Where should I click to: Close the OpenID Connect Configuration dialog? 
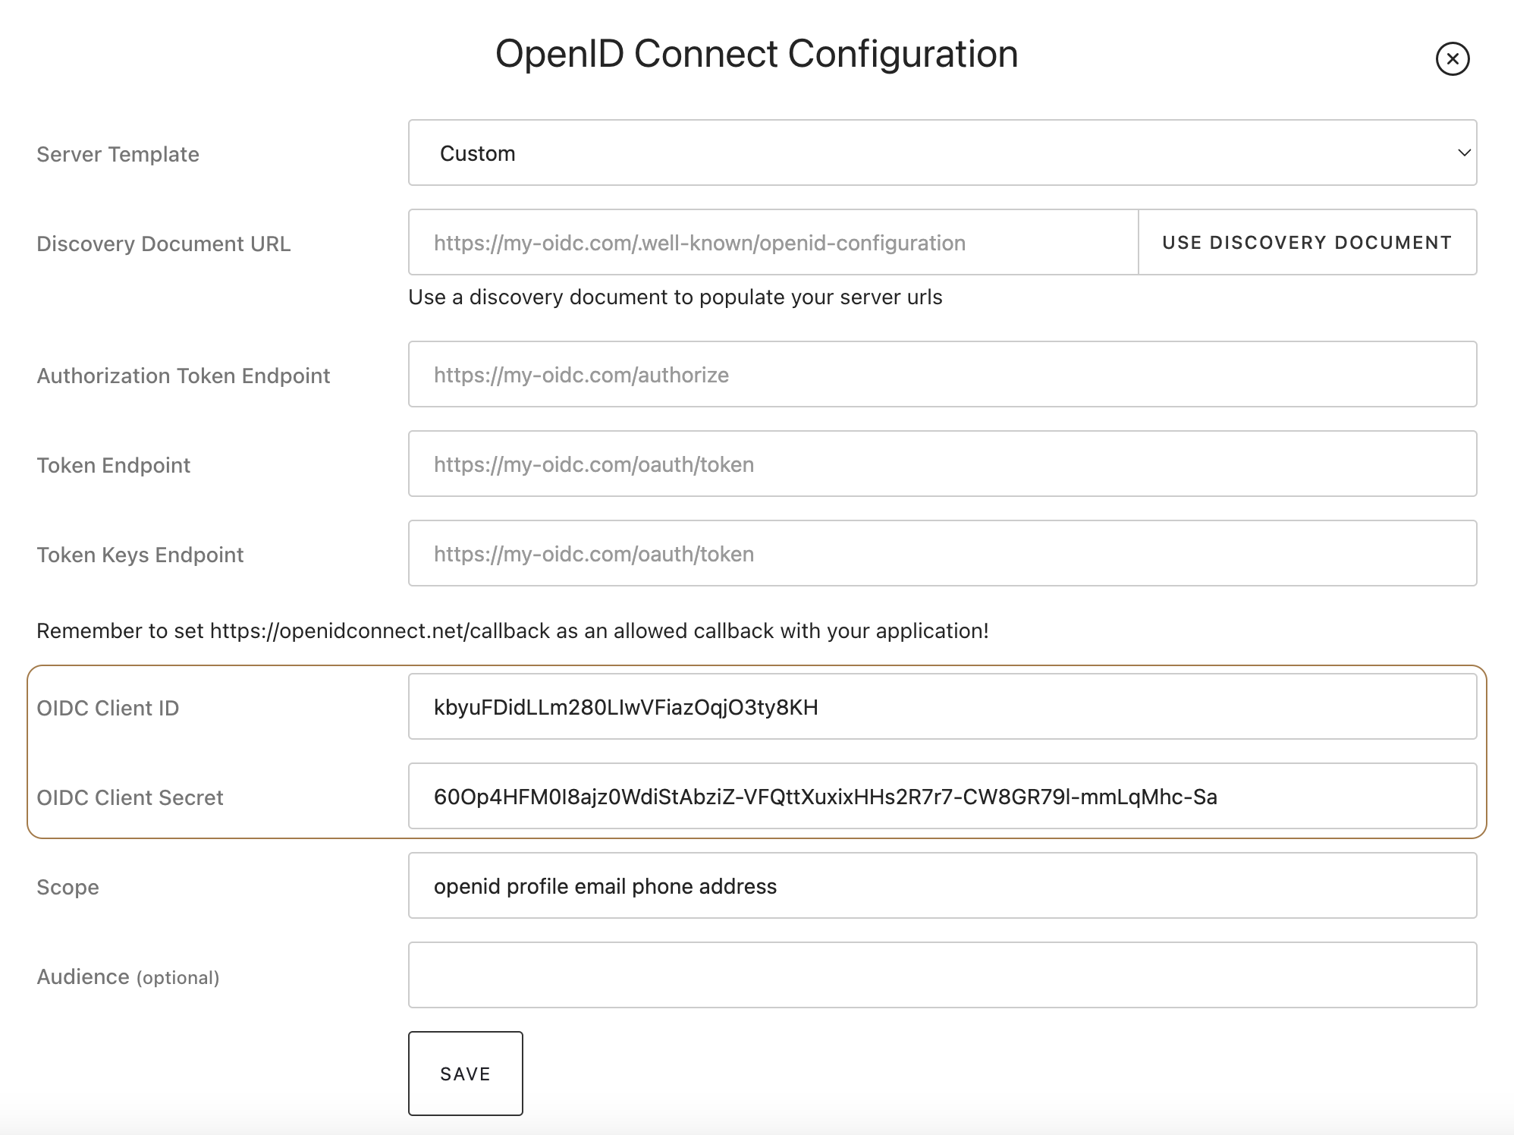tap(1452, 58)
